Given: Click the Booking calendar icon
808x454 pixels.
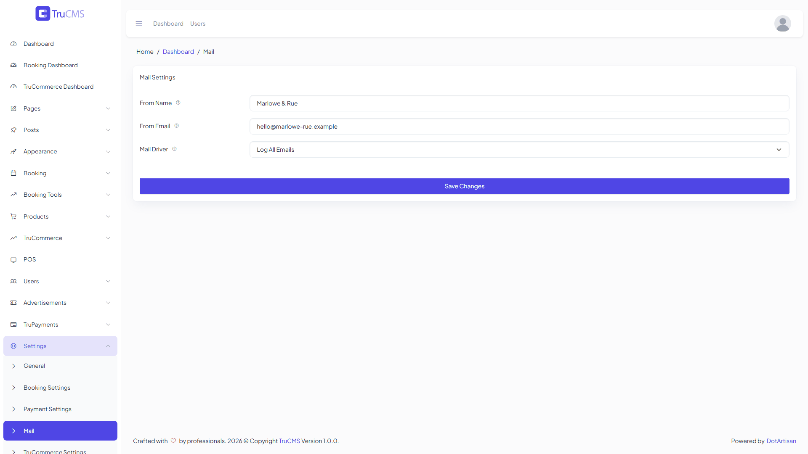Looking at the screenshot, I should 13,173.
